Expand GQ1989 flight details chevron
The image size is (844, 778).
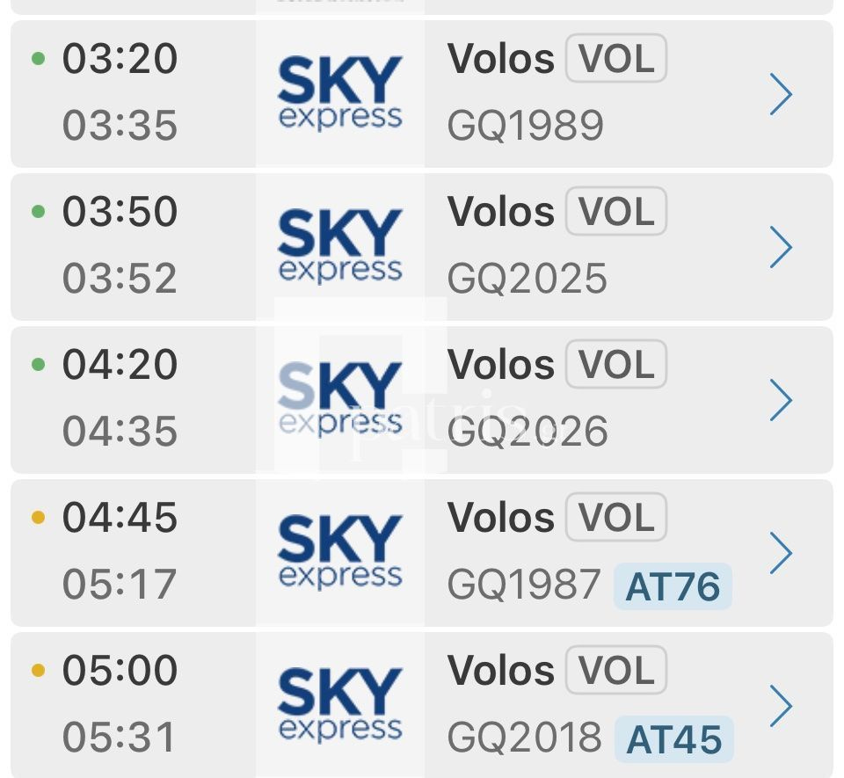coord(781,94)
